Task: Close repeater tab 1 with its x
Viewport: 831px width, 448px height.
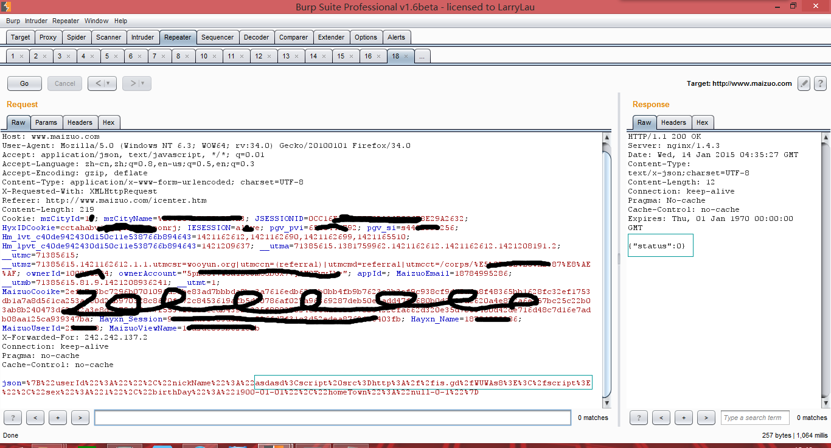Action: click(x=21, y=56)
